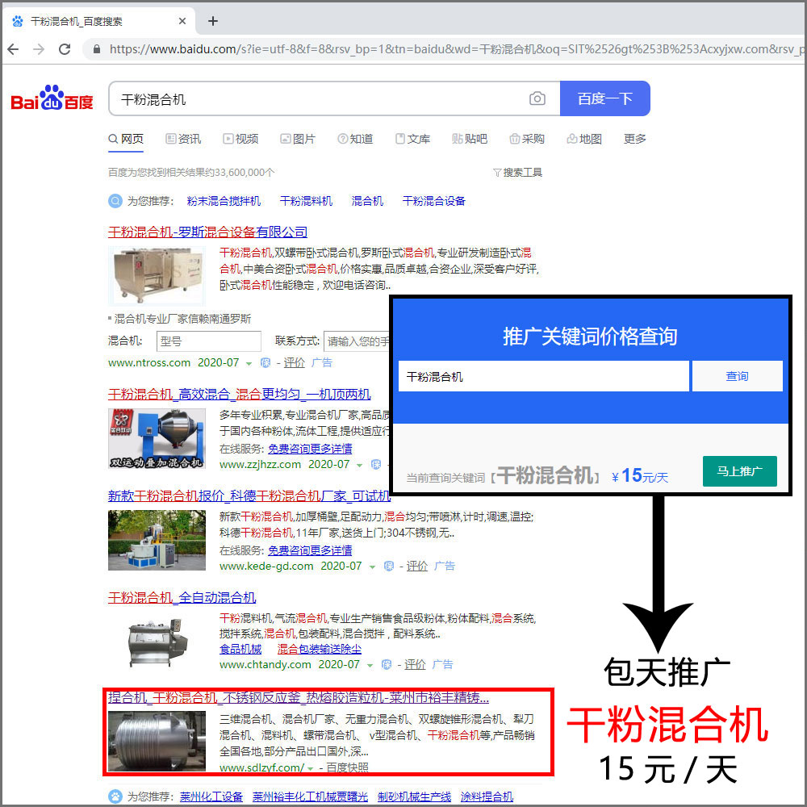Image resolution: width=807 pixels, height=807 pixels.
Task: Click the shield icon next to www.ntross.com
Action: (x=266, y=363)
